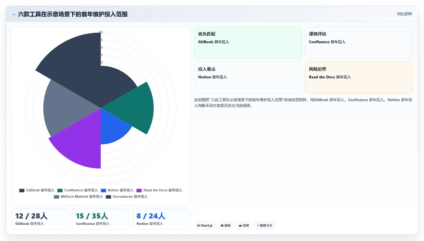The width and height of the screenshot is (424, 241).
Task: Click the 12 / 28人 GitBook stat card
Action: tap(40, 219)
